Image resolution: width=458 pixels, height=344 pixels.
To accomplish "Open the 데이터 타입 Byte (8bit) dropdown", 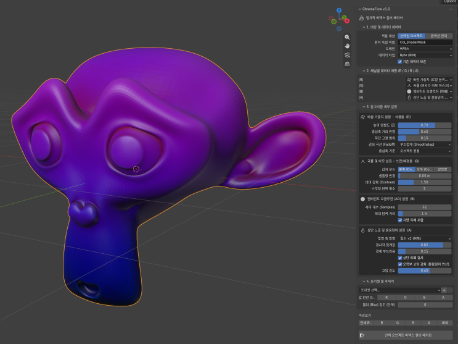I will coord(425,55).
